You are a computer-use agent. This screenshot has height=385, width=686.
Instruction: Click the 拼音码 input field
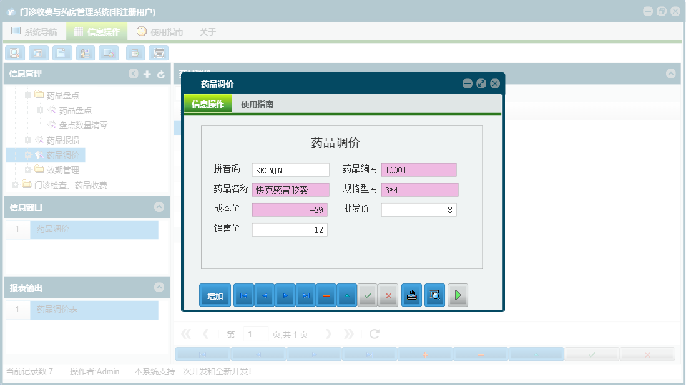point(289,169)
